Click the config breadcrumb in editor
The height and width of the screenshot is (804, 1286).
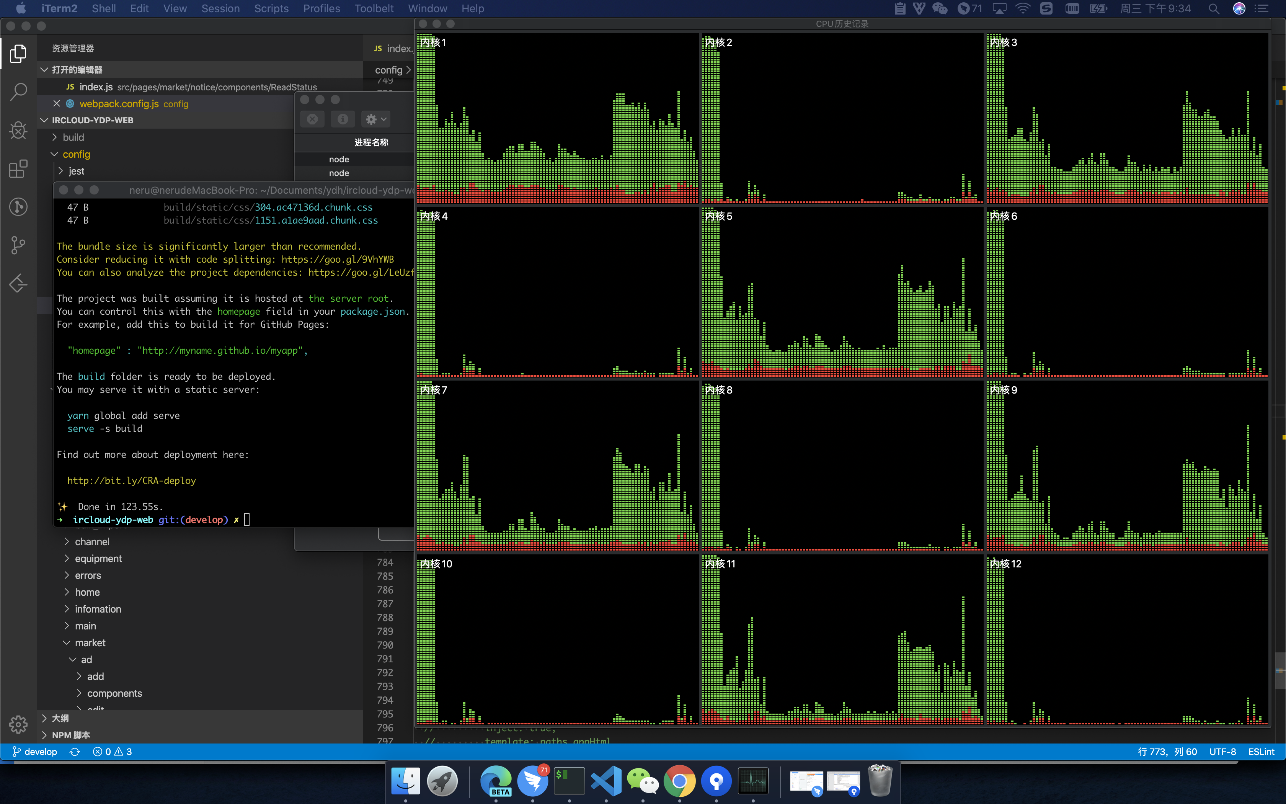388,70
